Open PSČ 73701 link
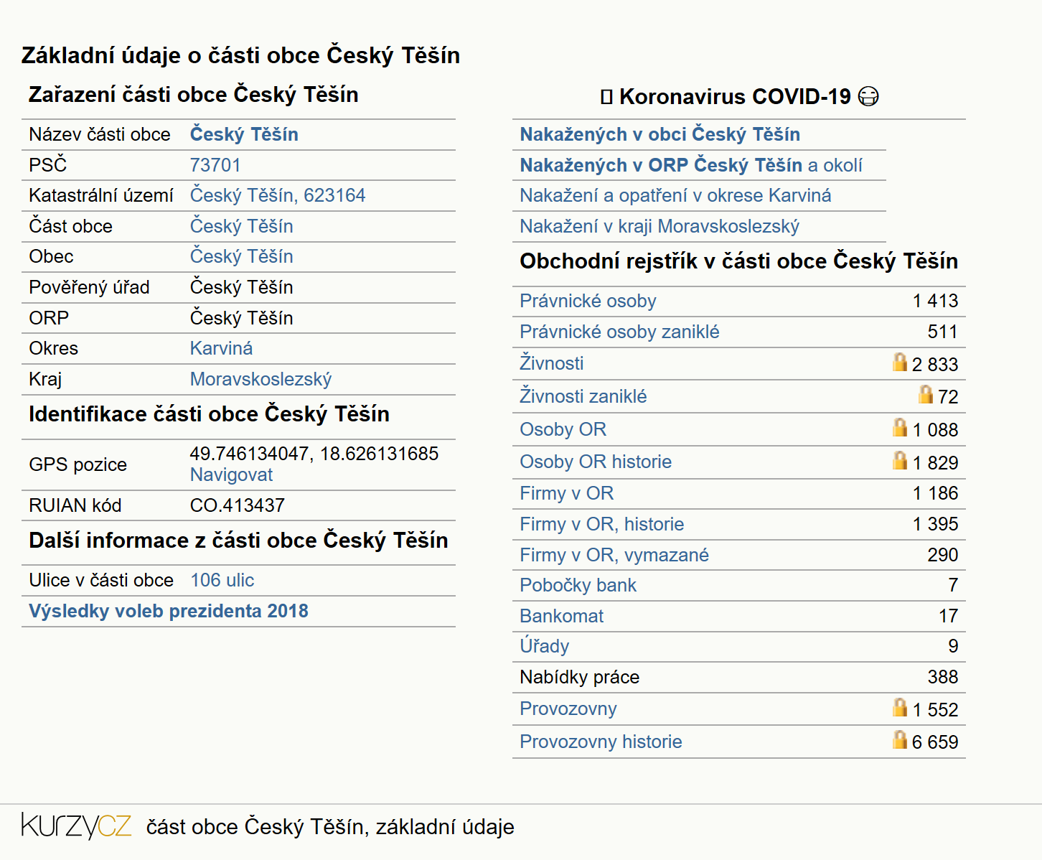Image resolution: width=1042 pixels, height=860 pixels. [x=215, y=165]
